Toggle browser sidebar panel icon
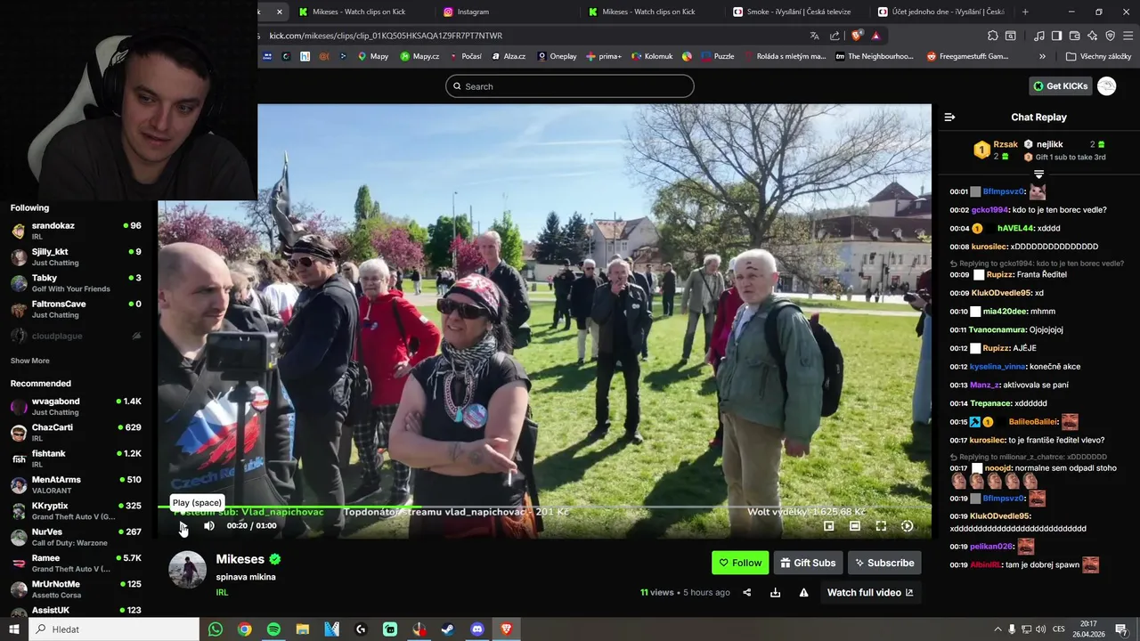 [1056, 36]
